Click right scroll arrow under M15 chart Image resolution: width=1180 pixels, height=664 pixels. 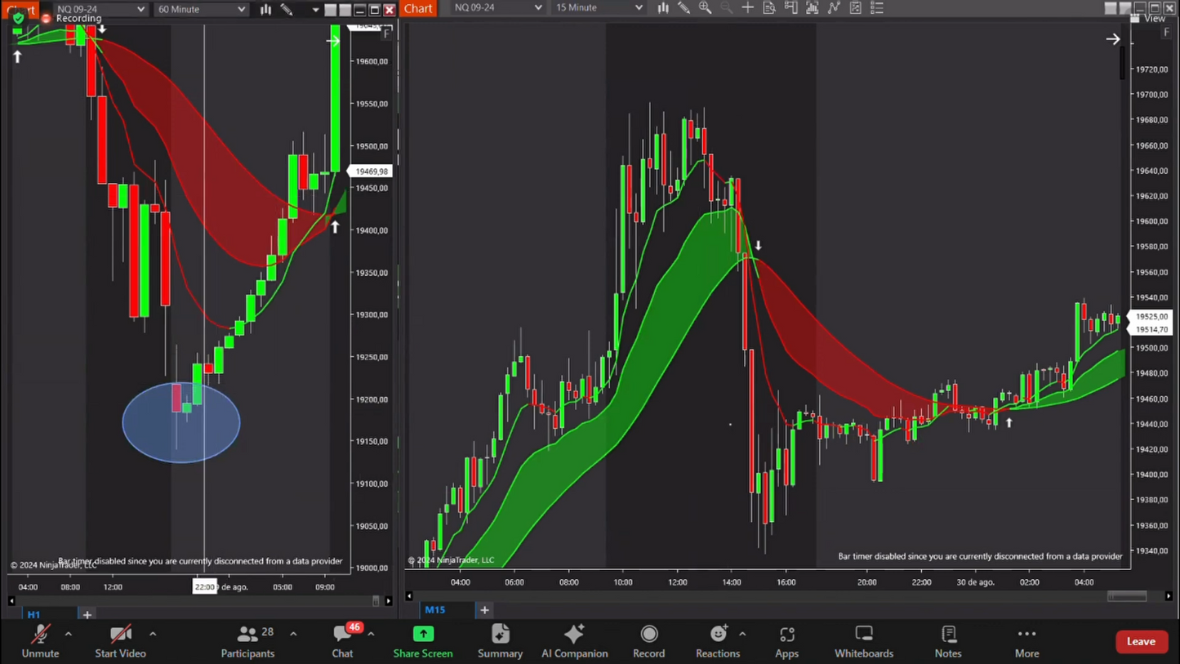[x=1169, y=596]
